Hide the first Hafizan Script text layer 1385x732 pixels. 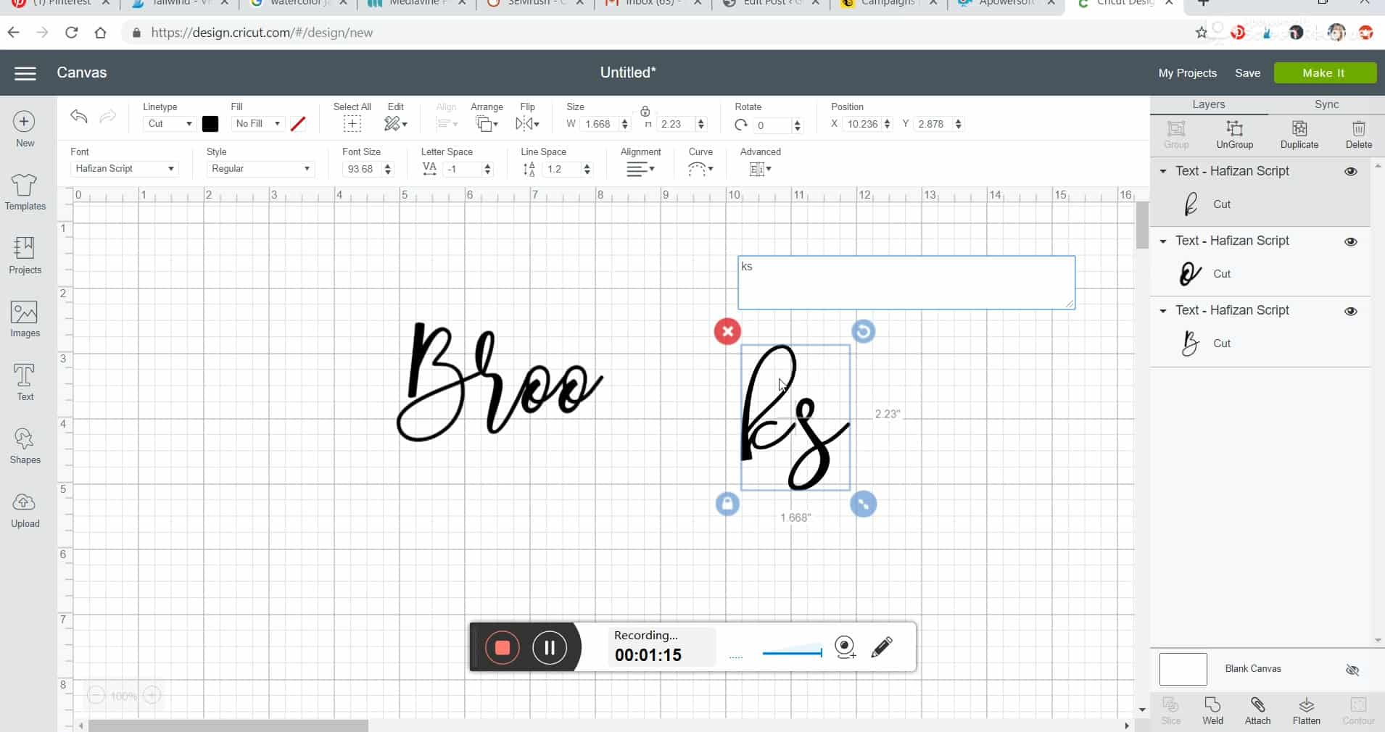[1351, 172]
